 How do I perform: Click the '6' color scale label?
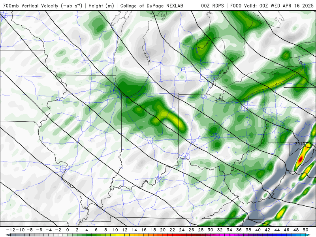[x=96, y=230]
